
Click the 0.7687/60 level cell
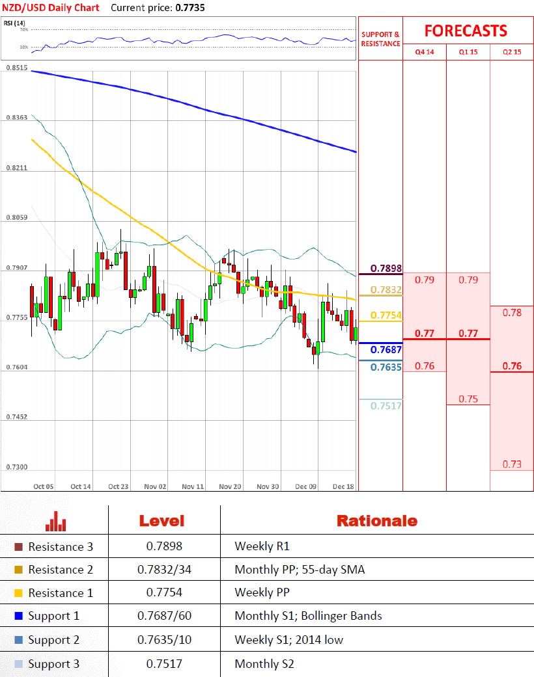click(x=164, y=616)
